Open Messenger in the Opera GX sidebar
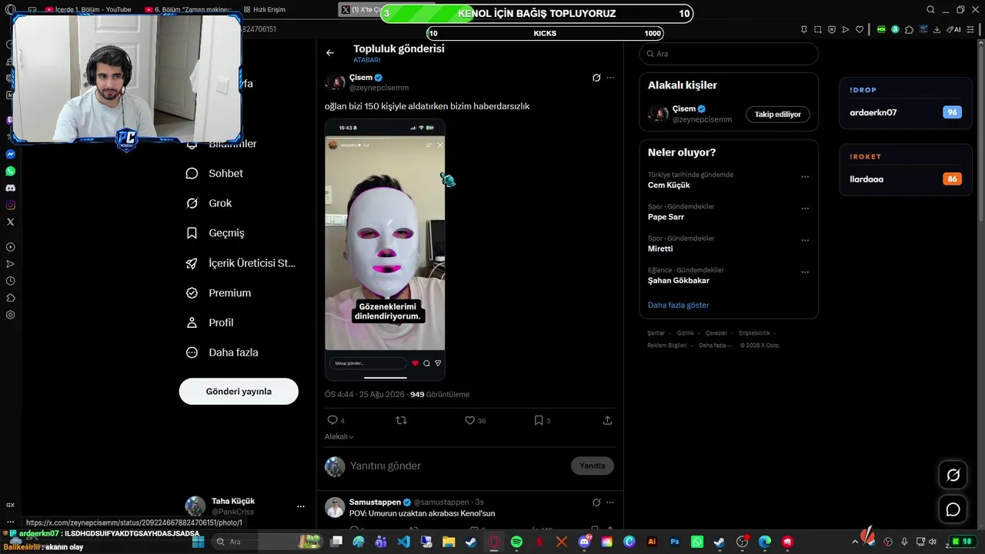This screenshot has height=554, width=985. click(x=10, y=154)
